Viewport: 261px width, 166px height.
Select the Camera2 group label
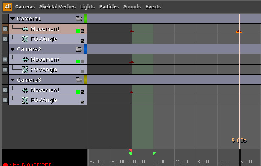(x=29, y=49)
